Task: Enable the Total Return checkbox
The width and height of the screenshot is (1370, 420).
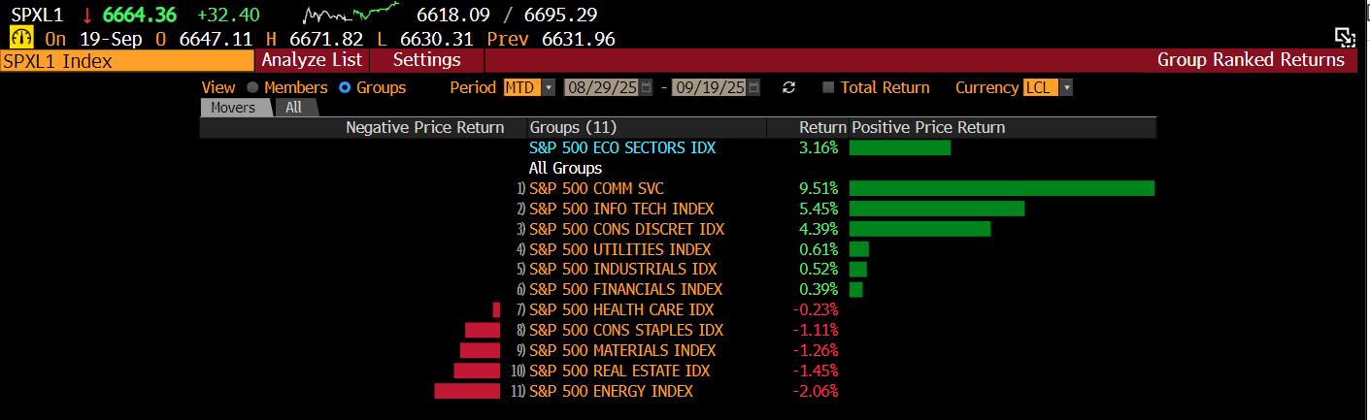Action: click(828, 87)
